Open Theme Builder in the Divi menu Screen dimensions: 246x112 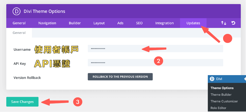(x=221, y=95)
